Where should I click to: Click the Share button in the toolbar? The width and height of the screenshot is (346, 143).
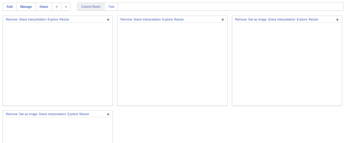(44, 7)
